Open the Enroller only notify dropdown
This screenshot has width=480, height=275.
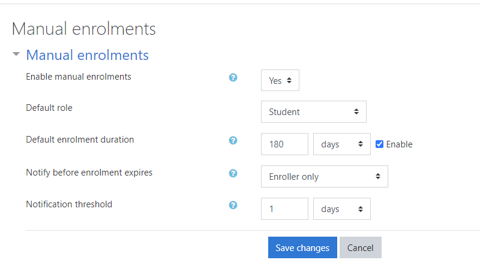(324, 177)
